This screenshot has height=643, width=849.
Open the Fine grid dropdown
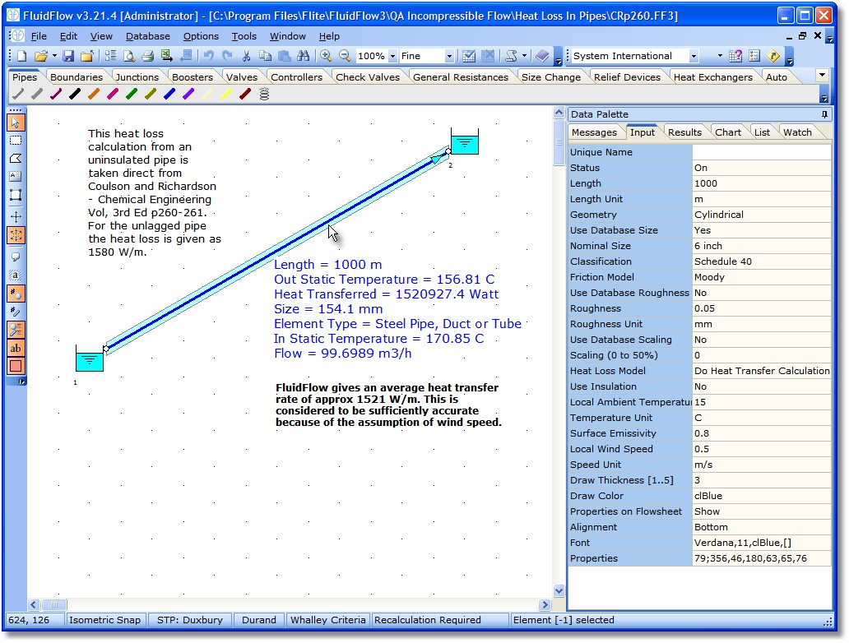tap(449, 56)
